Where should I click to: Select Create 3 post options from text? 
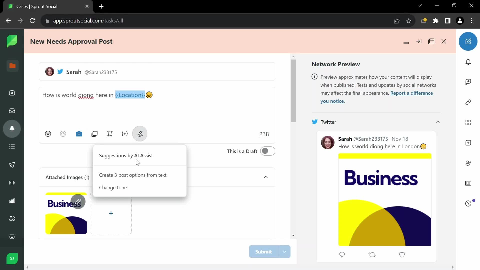click(133, 175)
